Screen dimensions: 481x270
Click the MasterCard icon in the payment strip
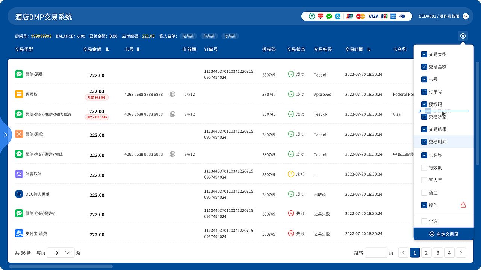tap(360, 16)
